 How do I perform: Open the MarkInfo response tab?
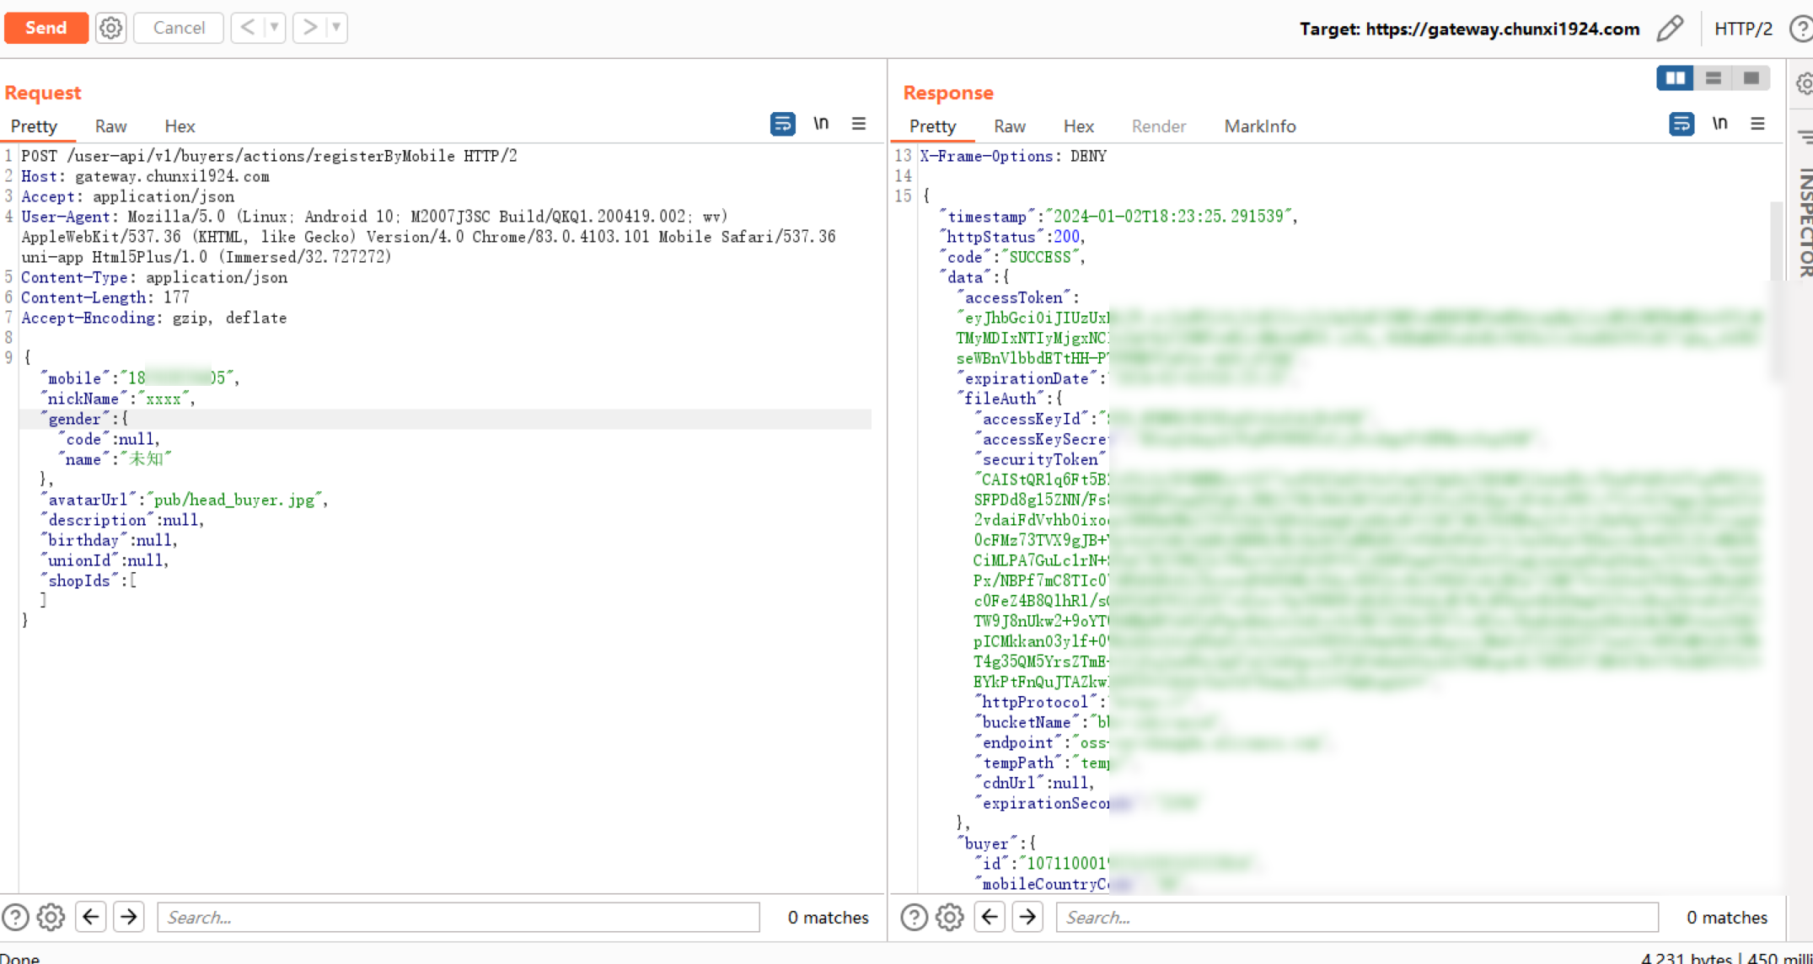click(1259, 126)
